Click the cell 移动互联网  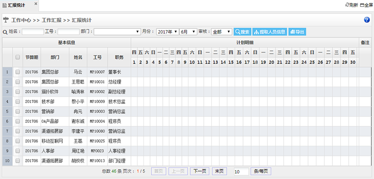tap(55, 141)
